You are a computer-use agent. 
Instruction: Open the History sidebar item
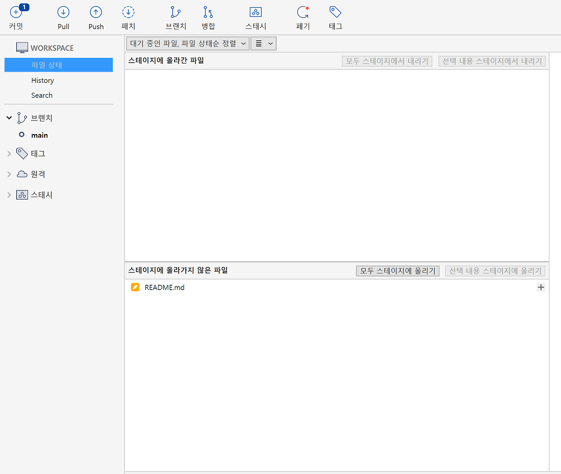point(43,81)
